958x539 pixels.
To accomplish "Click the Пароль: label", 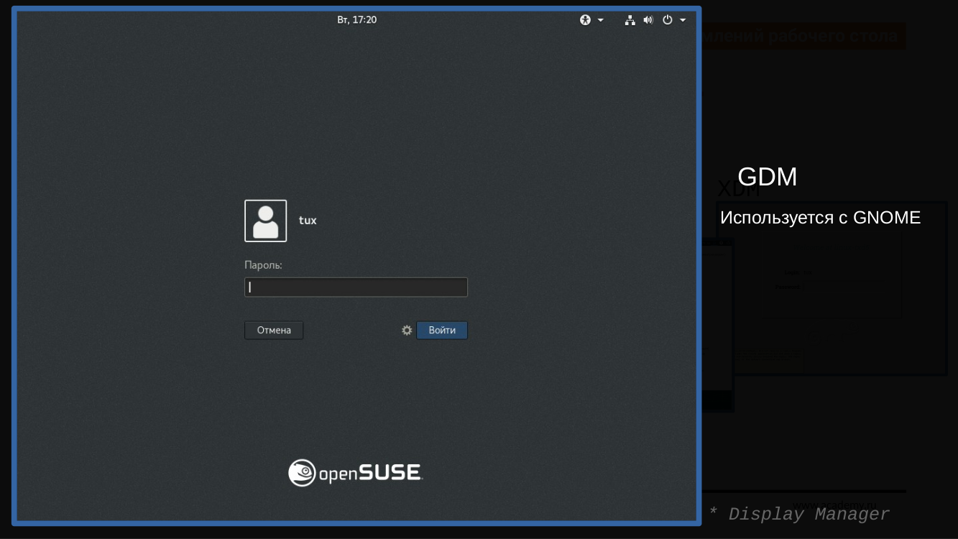I will [263, 265].
